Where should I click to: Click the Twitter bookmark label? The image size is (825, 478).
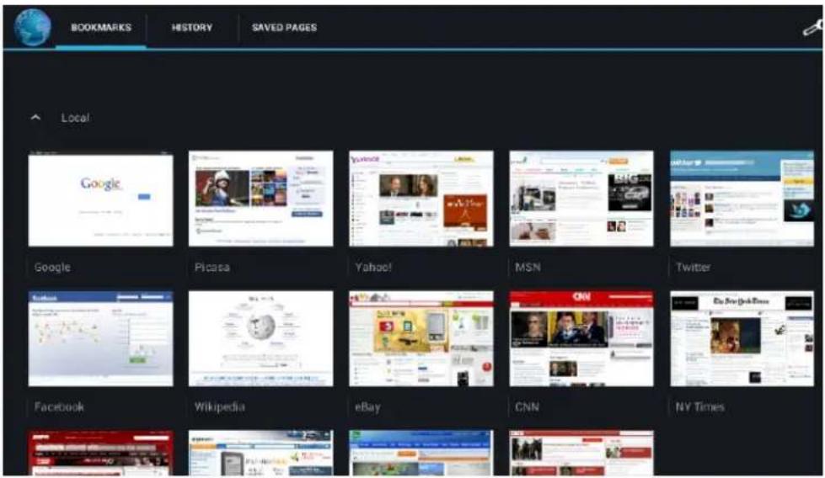pos(693,268)
